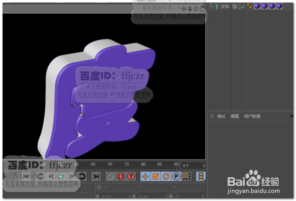Select the first purple material tag
Image resolution: width=296 pixels, height=201 pixels.
(x=257, y=6)
